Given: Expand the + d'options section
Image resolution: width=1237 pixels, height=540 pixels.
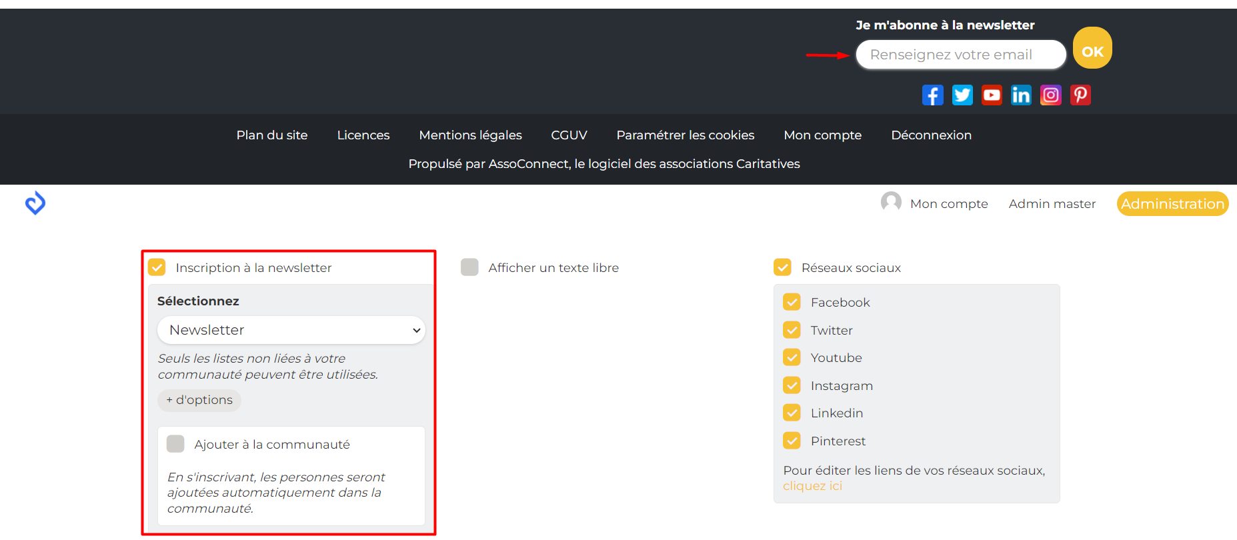Looking at the screenshot, I should pyautogui.click(x=199, y=400).
